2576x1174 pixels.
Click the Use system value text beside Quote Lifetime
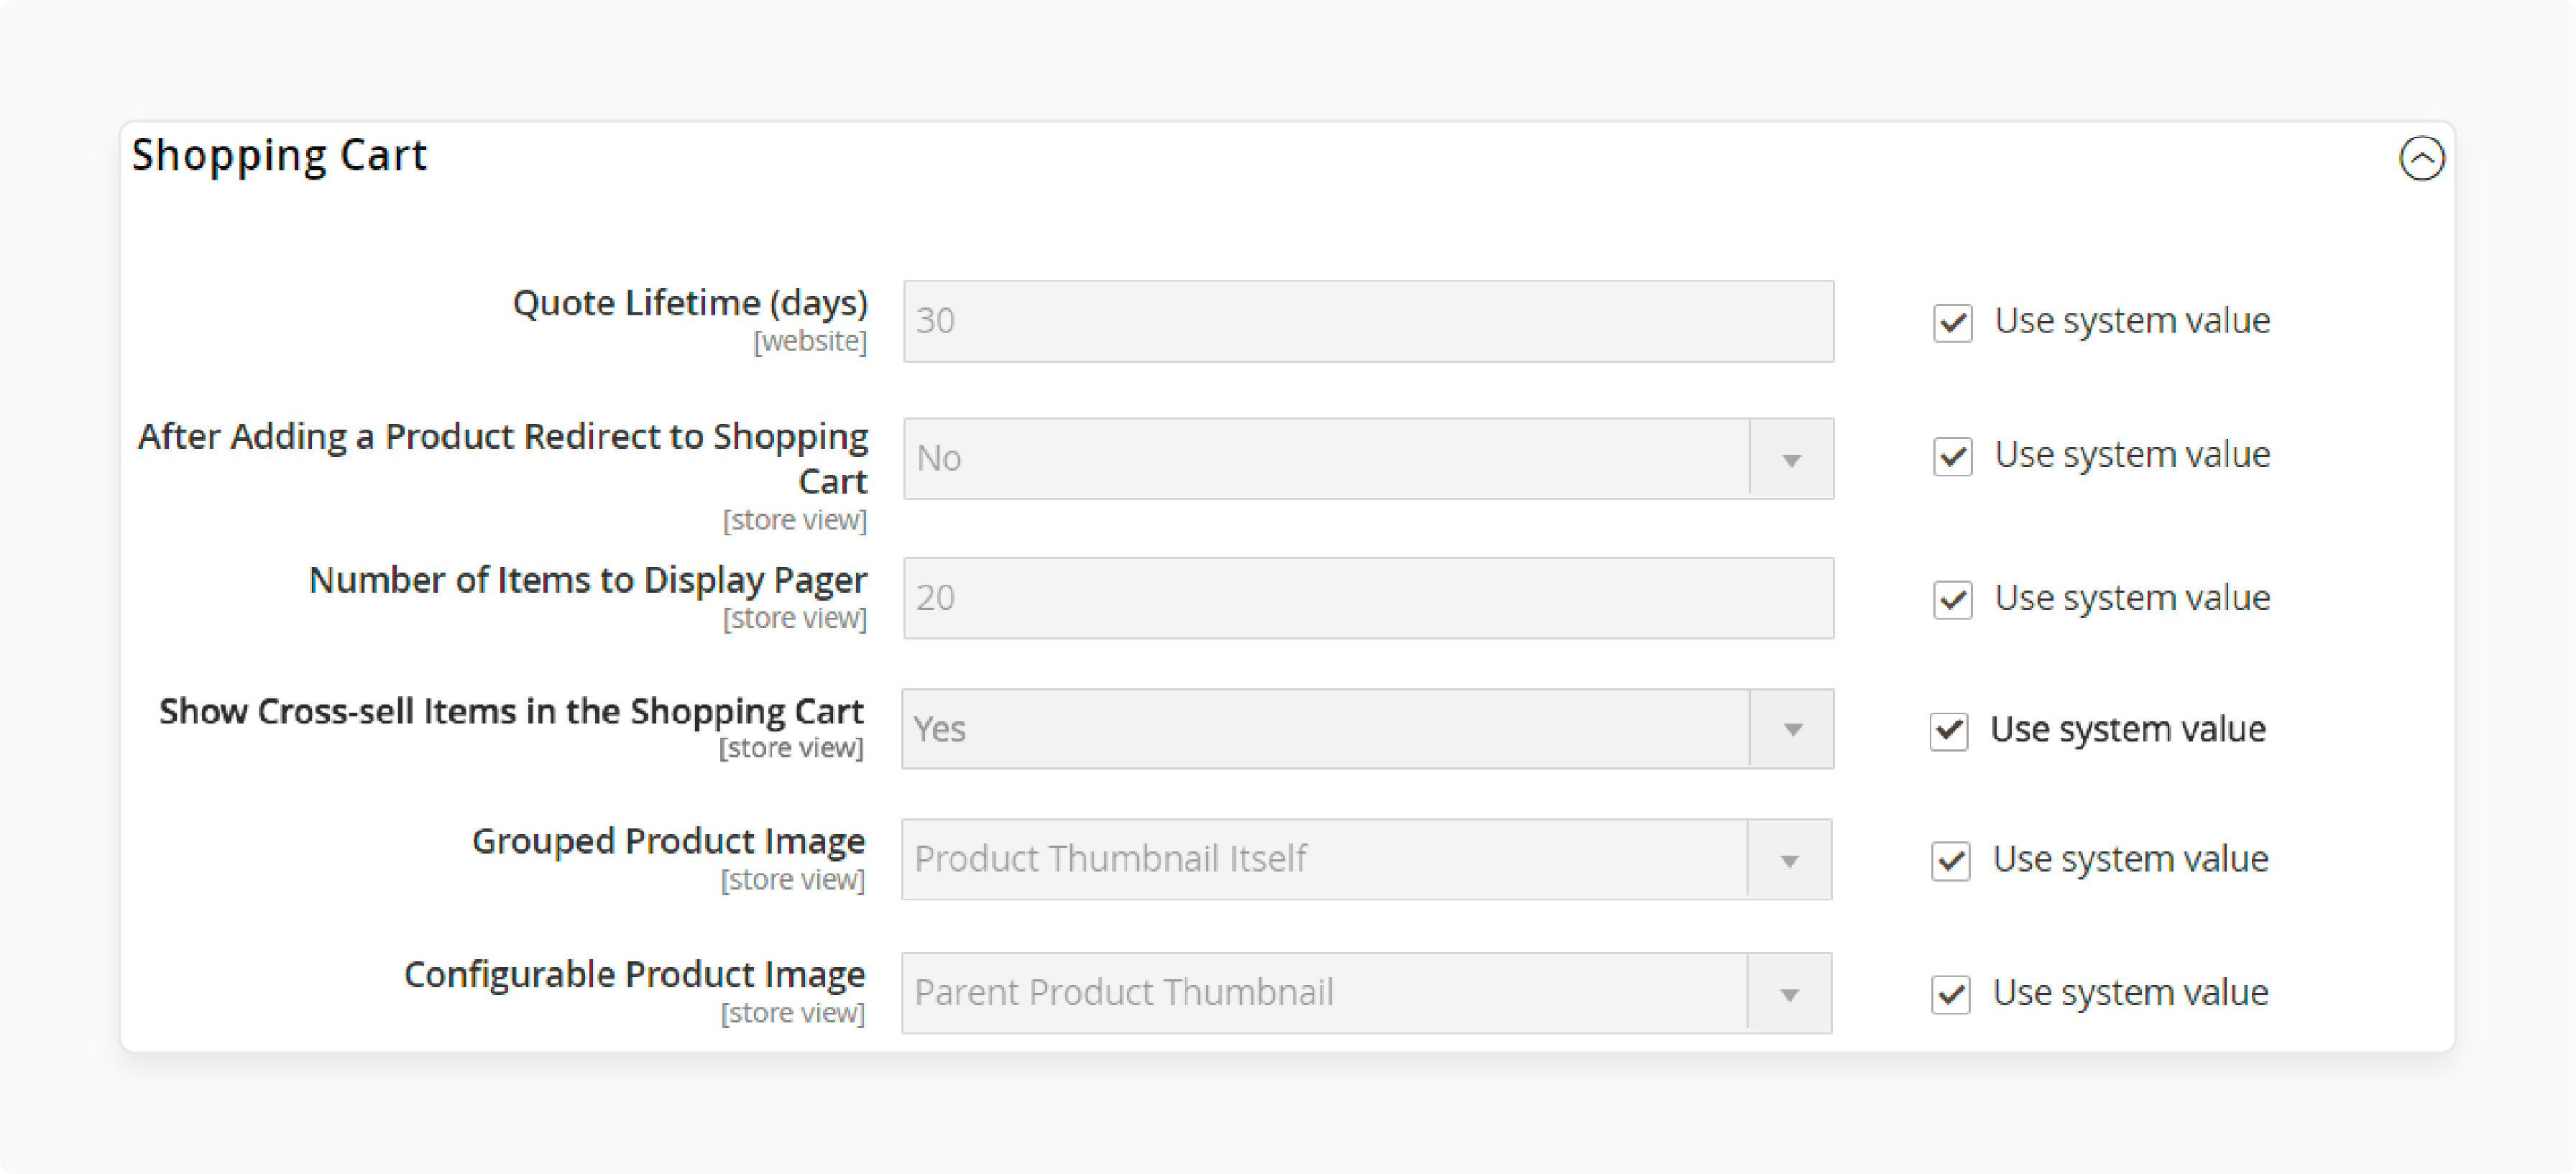tap(2132, 321)
